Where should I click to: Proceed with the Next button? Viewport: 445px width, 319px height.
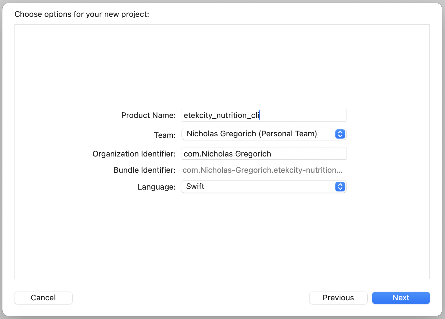pos(401,298)
